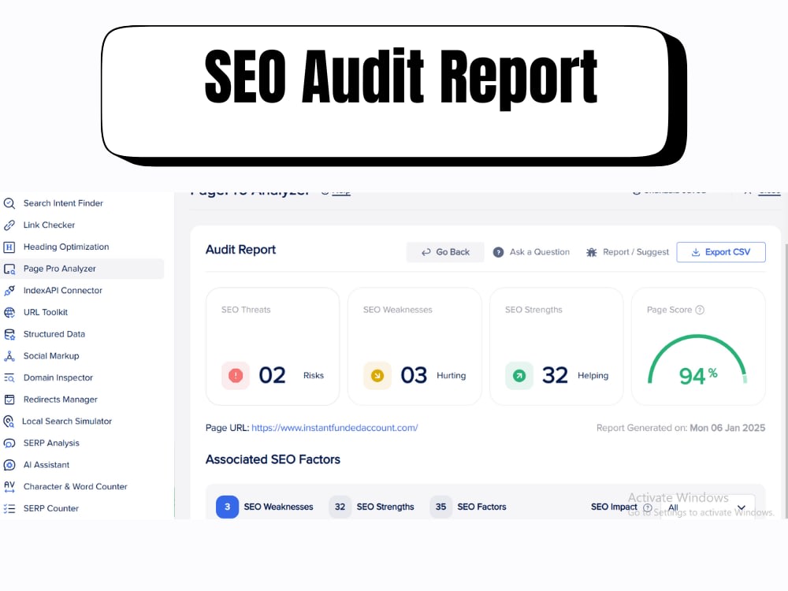Click the Heading Optimization H icon

pos(9,247)
